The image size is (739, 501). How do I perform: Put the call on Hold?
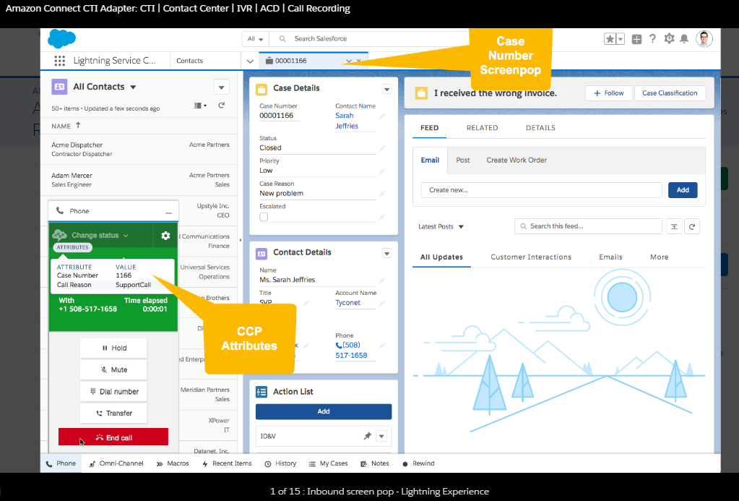[x=113, y=348]
